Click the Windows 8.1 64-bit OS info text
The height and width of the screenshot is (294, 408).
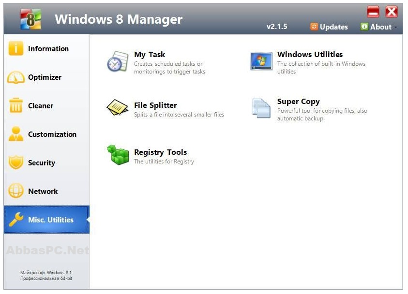point(46,276)
